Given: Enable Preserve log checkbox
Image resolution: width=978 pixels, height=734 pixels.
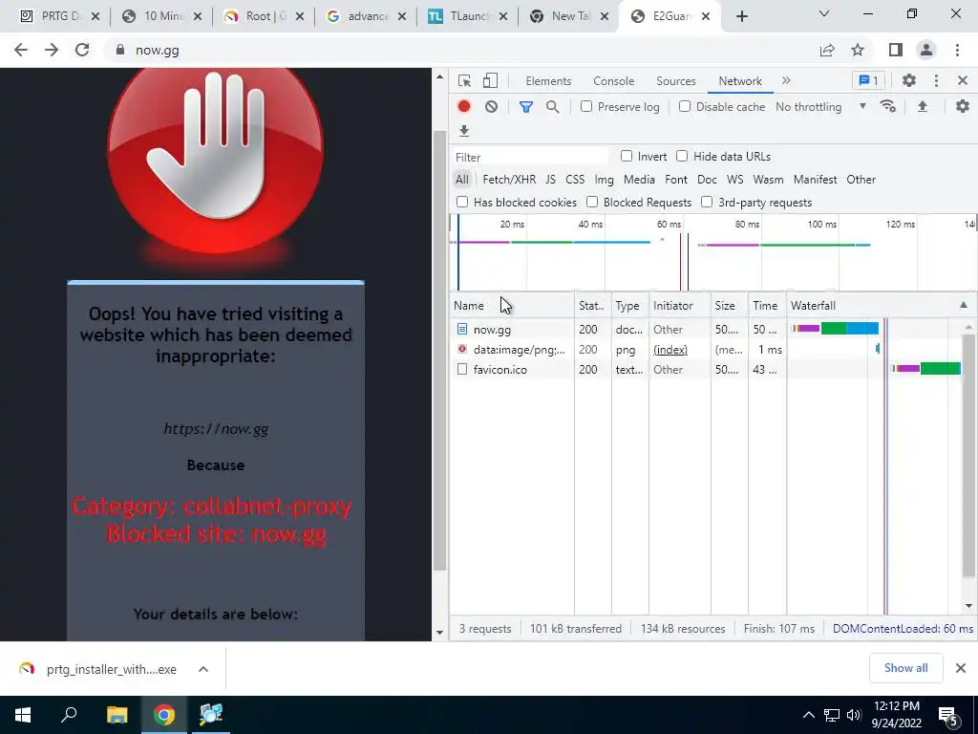Looking at the screenshot, I should click(x=586, y=106).
